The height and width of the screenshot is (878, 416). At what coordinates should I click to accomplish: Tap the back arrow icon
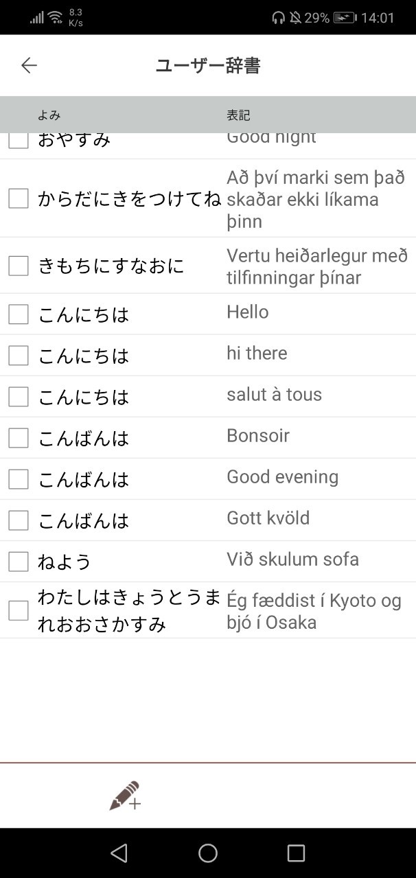point(29,65)
